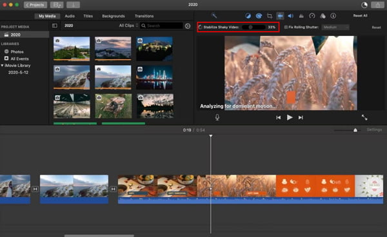Open the second transition icon in timeline

113,189
